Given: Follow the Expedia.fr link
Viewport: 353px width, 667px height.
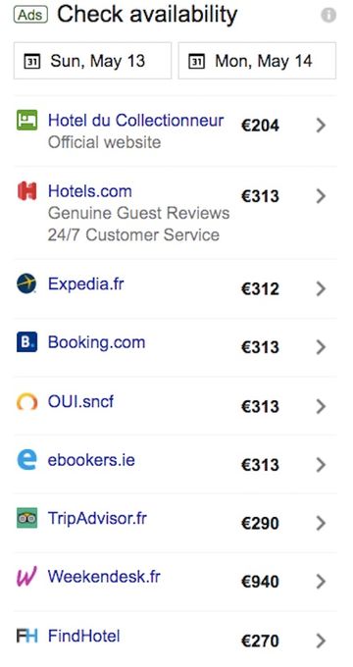Looking at the screenshot, I should pyautogui.click(x=86, y=283).
